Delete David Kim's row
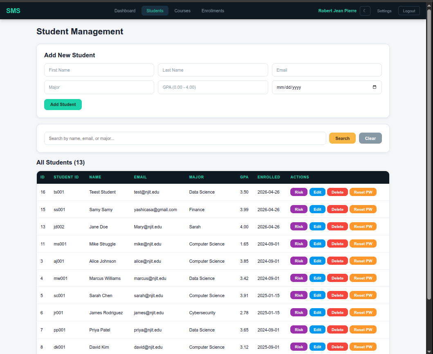 click(337, 347)
